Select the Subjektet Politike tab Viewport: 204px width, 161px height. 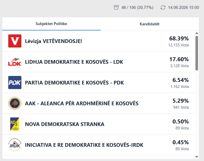coord(51,24)
